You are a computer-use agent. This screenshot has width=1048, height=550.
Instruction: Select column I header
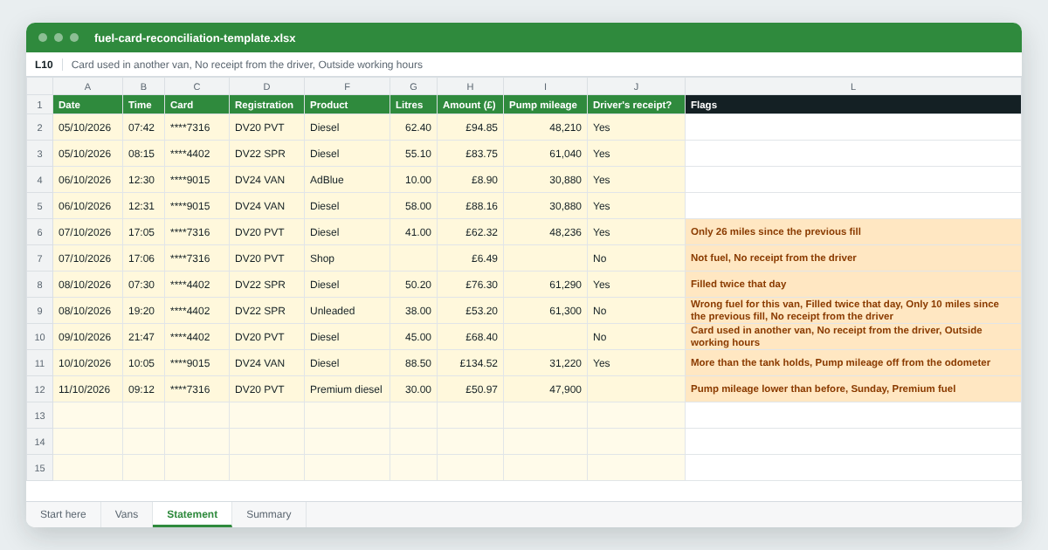coord(545,86)
